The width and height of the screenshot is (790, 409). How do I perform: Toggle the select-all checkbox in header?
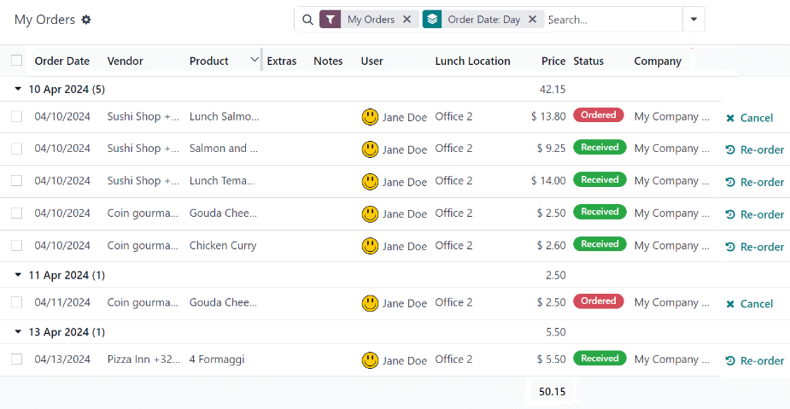point(17,61)
